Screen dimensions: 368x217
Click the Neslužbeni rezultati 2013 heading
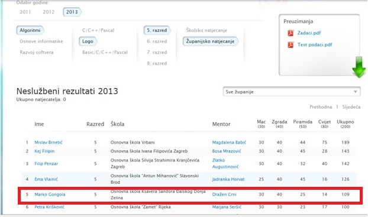click(x=67, y=91)
